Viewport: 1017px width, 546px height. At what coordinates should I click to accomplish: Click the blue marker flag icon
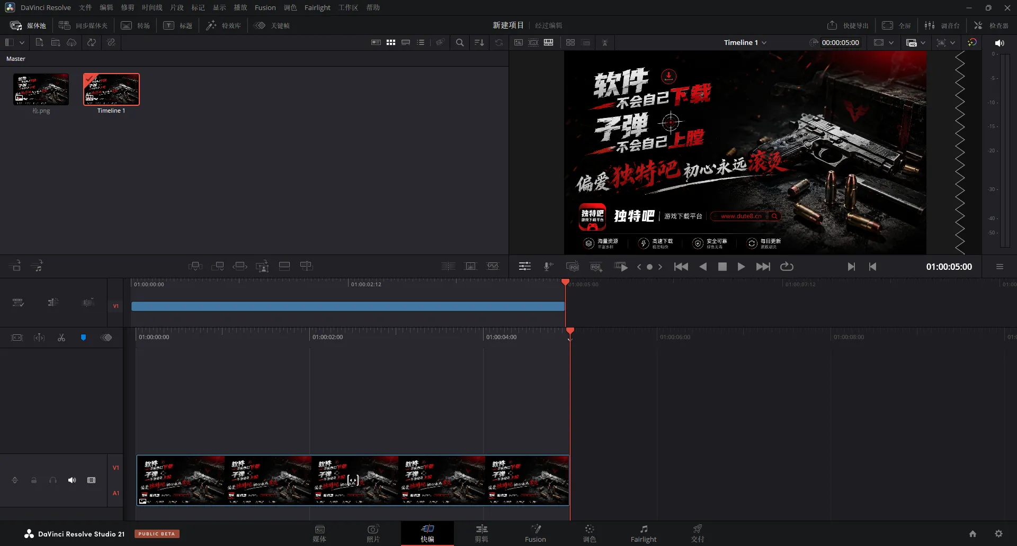tap(83, 338)
